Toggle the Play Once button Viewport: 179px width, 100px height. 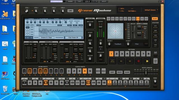coord(156,55)
